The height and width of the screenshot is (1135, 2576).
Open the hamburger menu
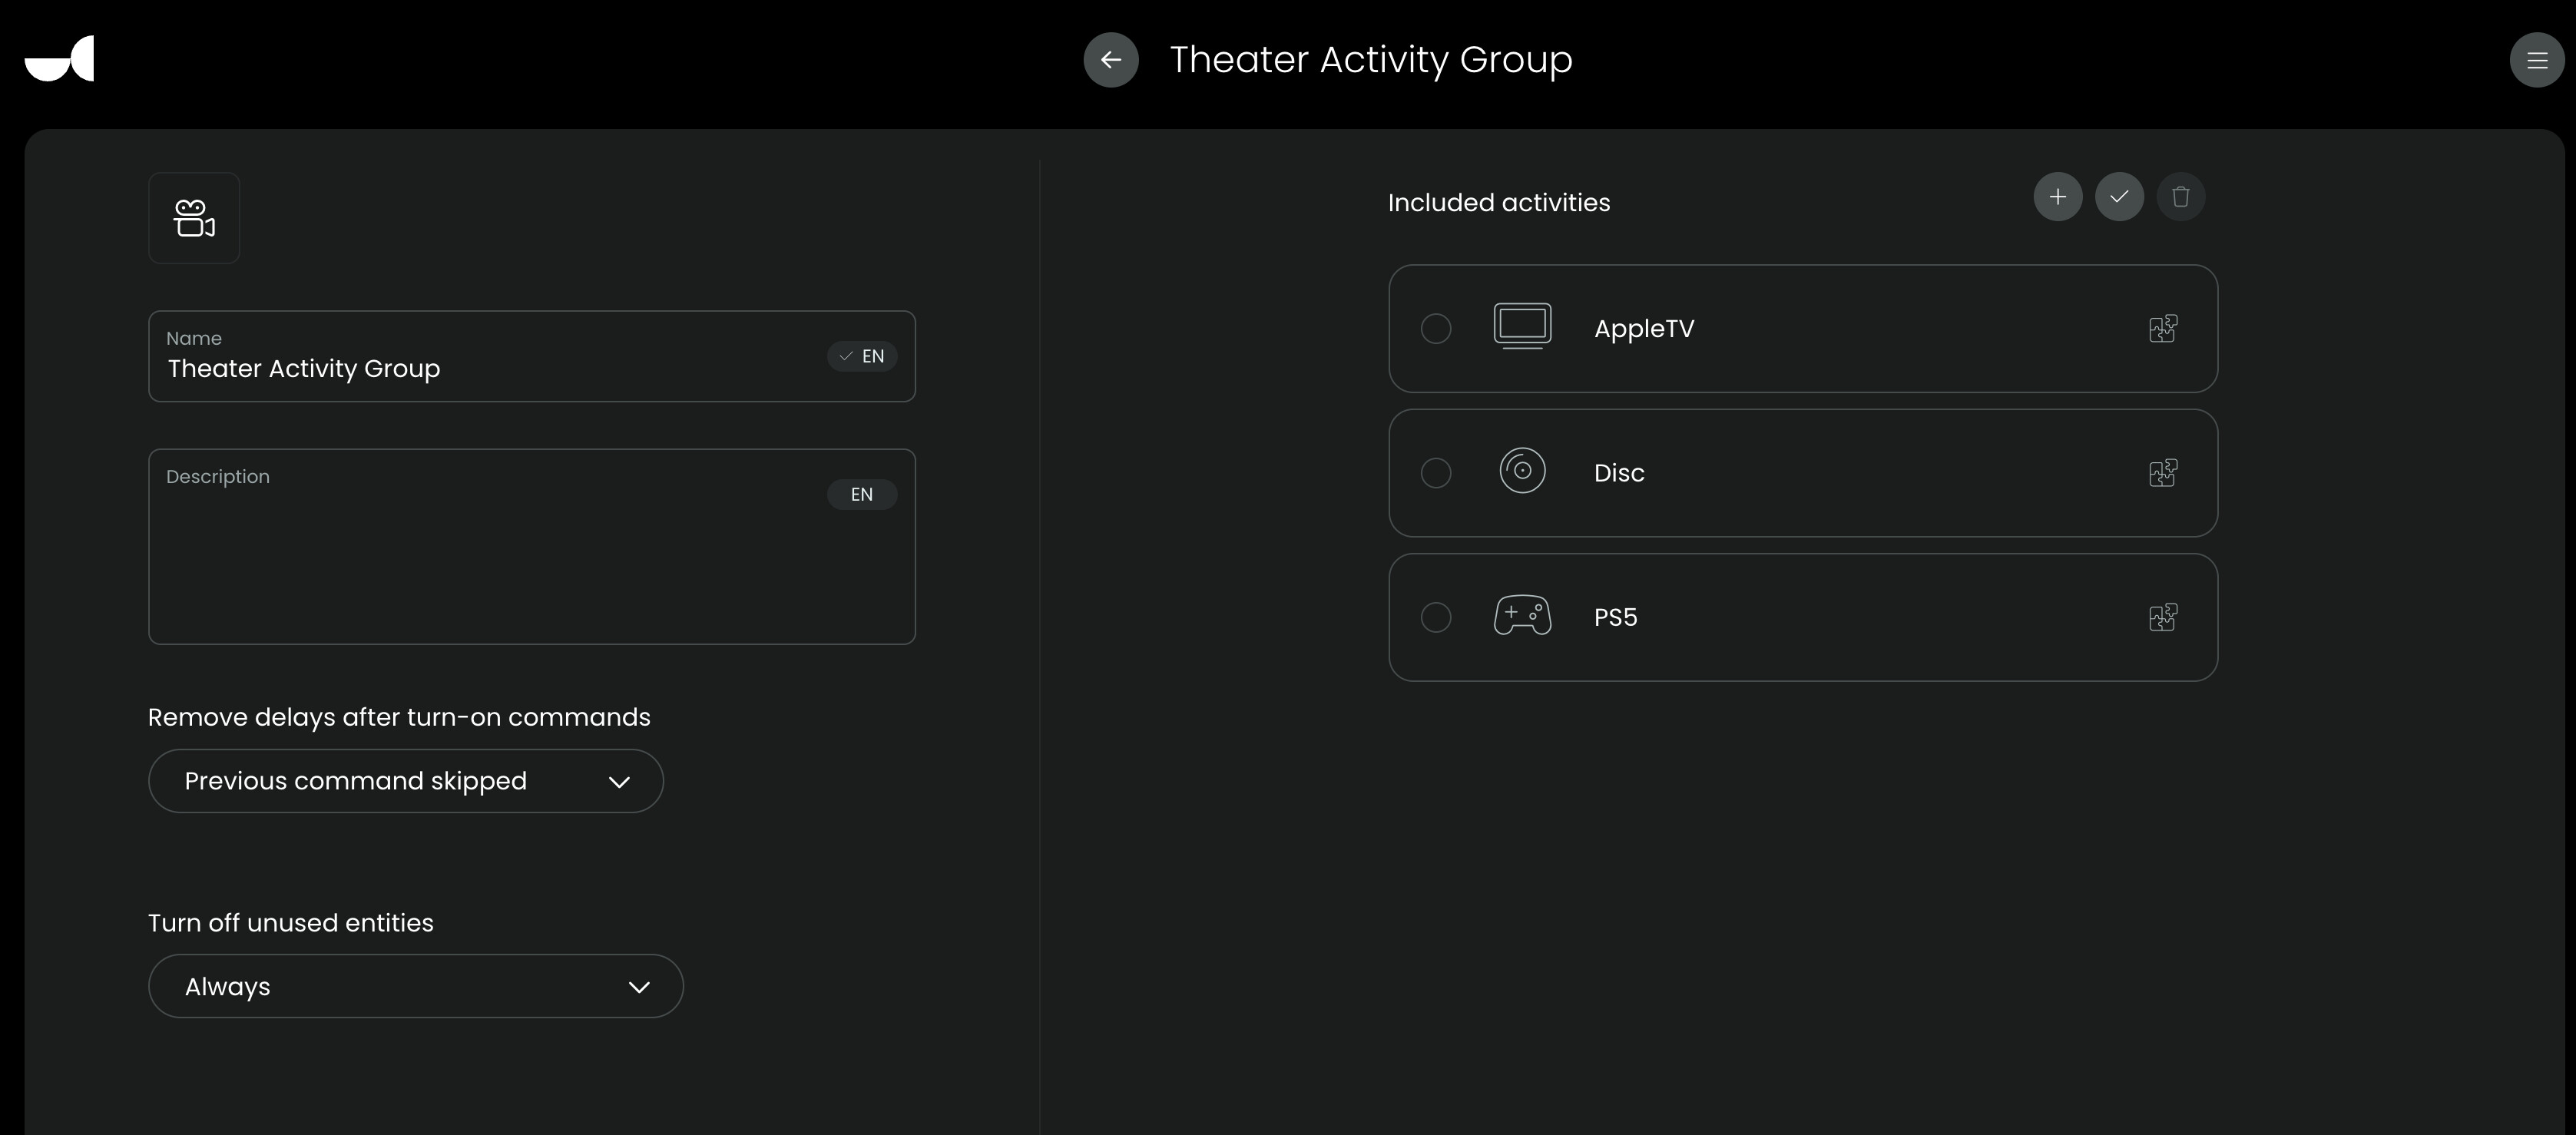(2537, 60)
